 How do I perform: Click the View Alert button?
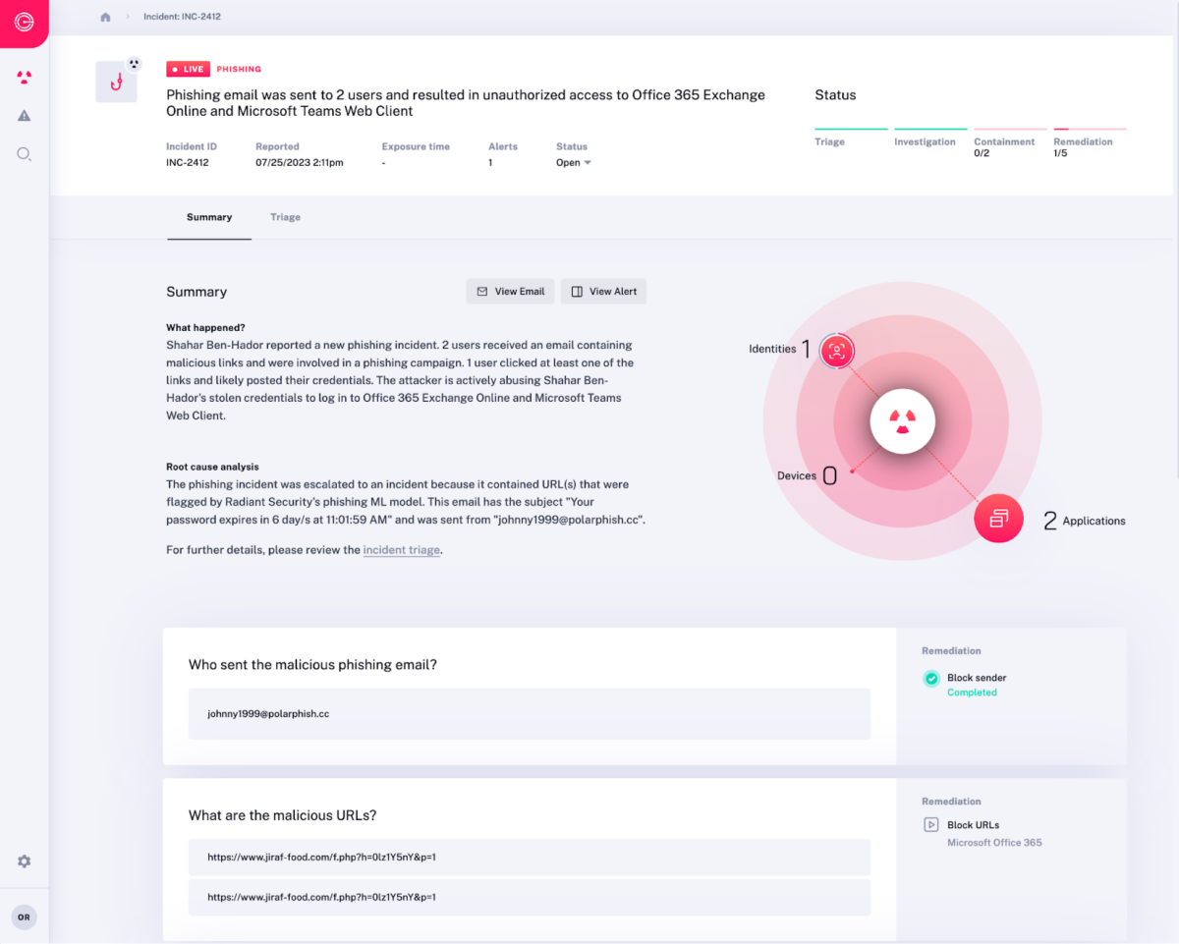[x=603, y=292]
